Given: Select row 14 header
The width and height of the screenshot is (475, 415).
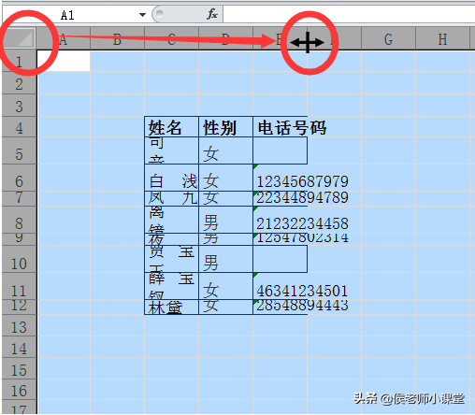Looking at the screenshot, I should pyautogui.click(x=20, y=347).
